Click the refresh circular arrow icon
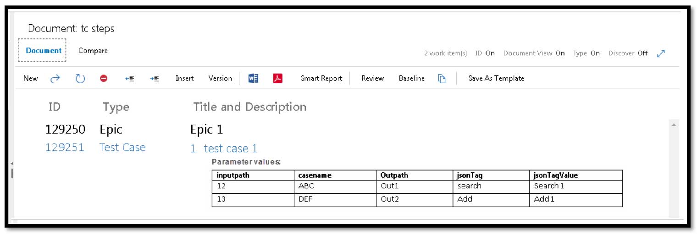 (x=80, y=79)
